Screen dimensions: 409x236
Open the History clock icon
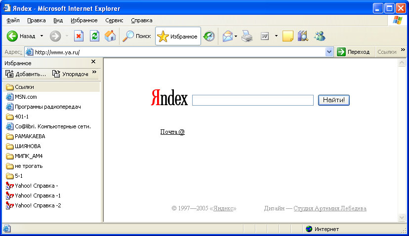[209, 36]
